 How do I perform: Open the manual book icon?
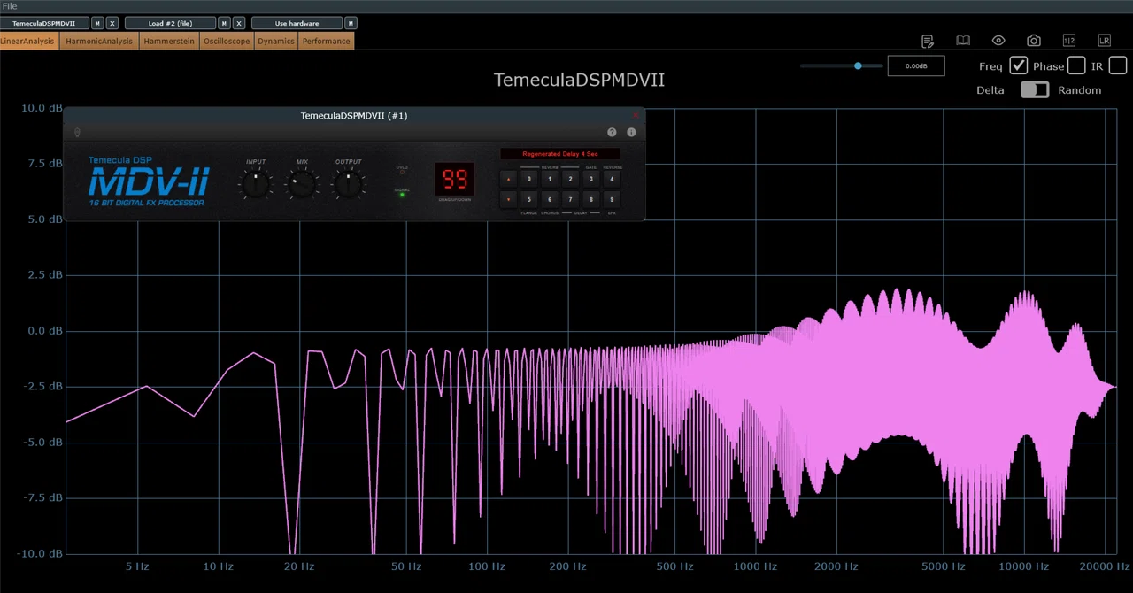point(963,41)
